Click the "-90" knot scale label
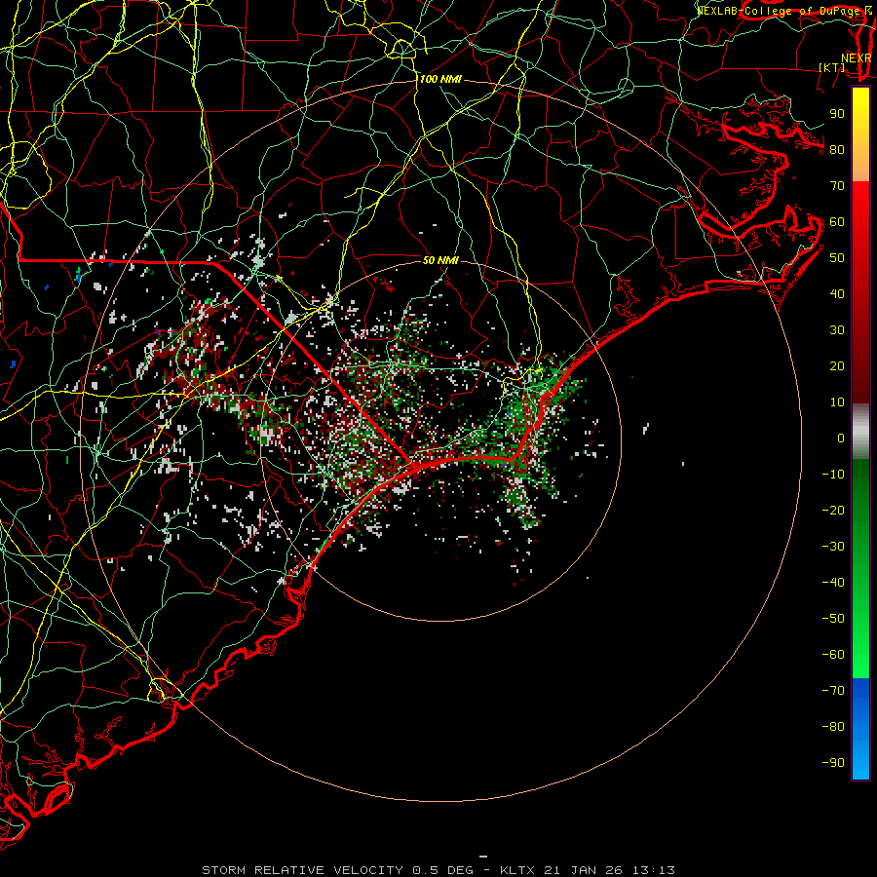The width and height of the screenshot is (877, 877). [x=833, y=763]
